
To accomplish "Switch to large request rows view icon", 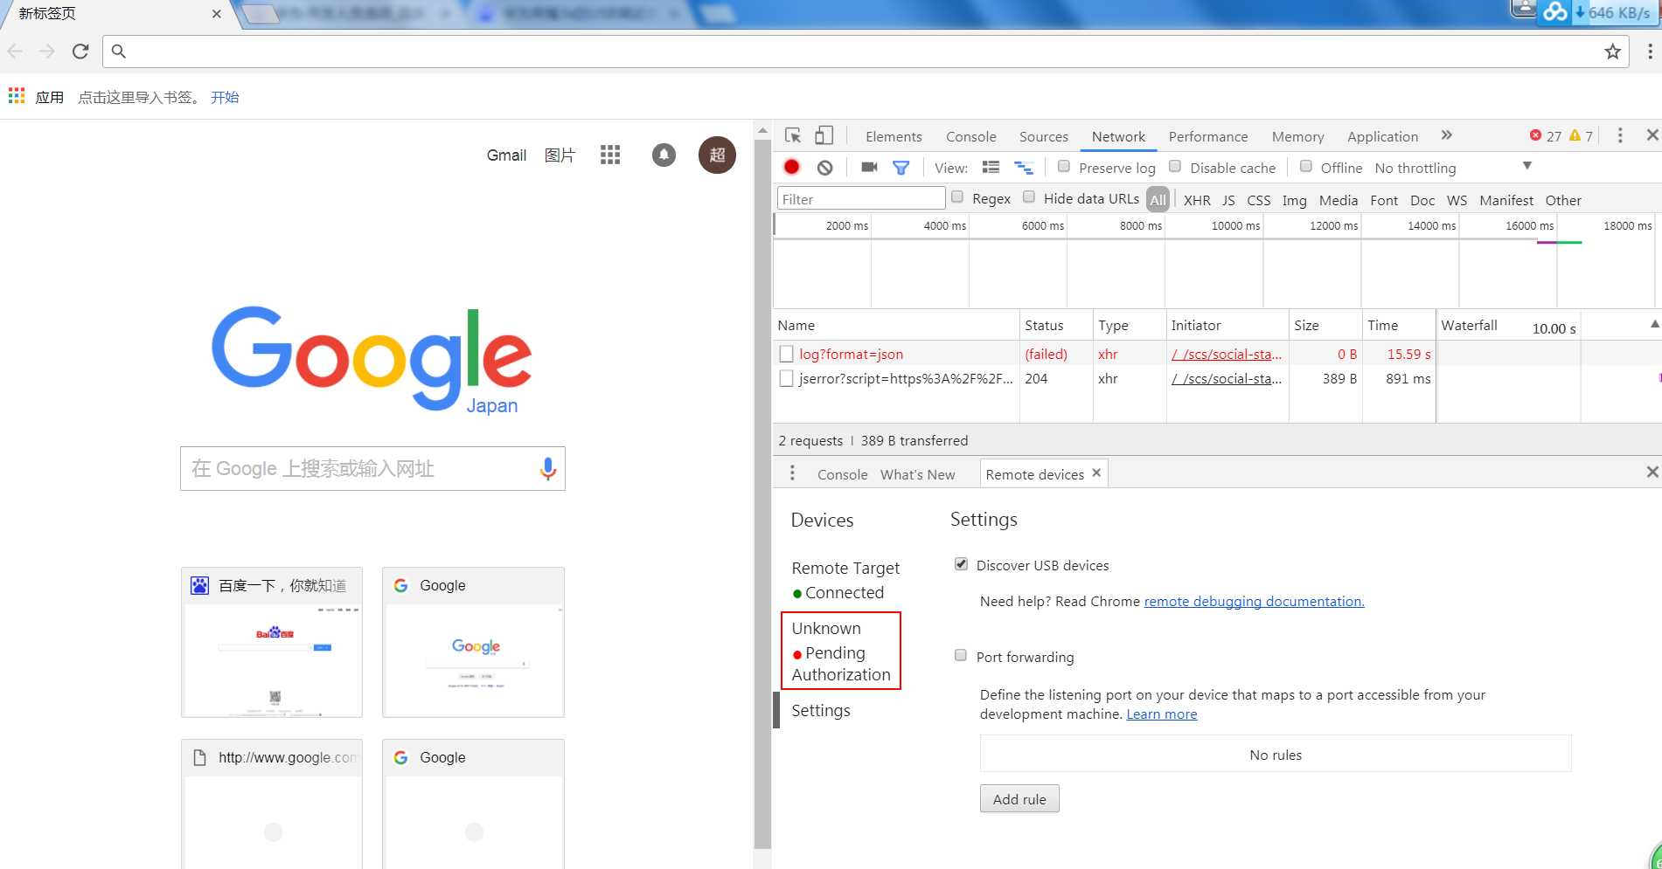I will tap(991, 168).
